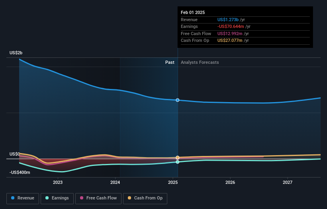Click the US$2b y-axis label
Screen dimensions: 327x209
tap(16, 53)
